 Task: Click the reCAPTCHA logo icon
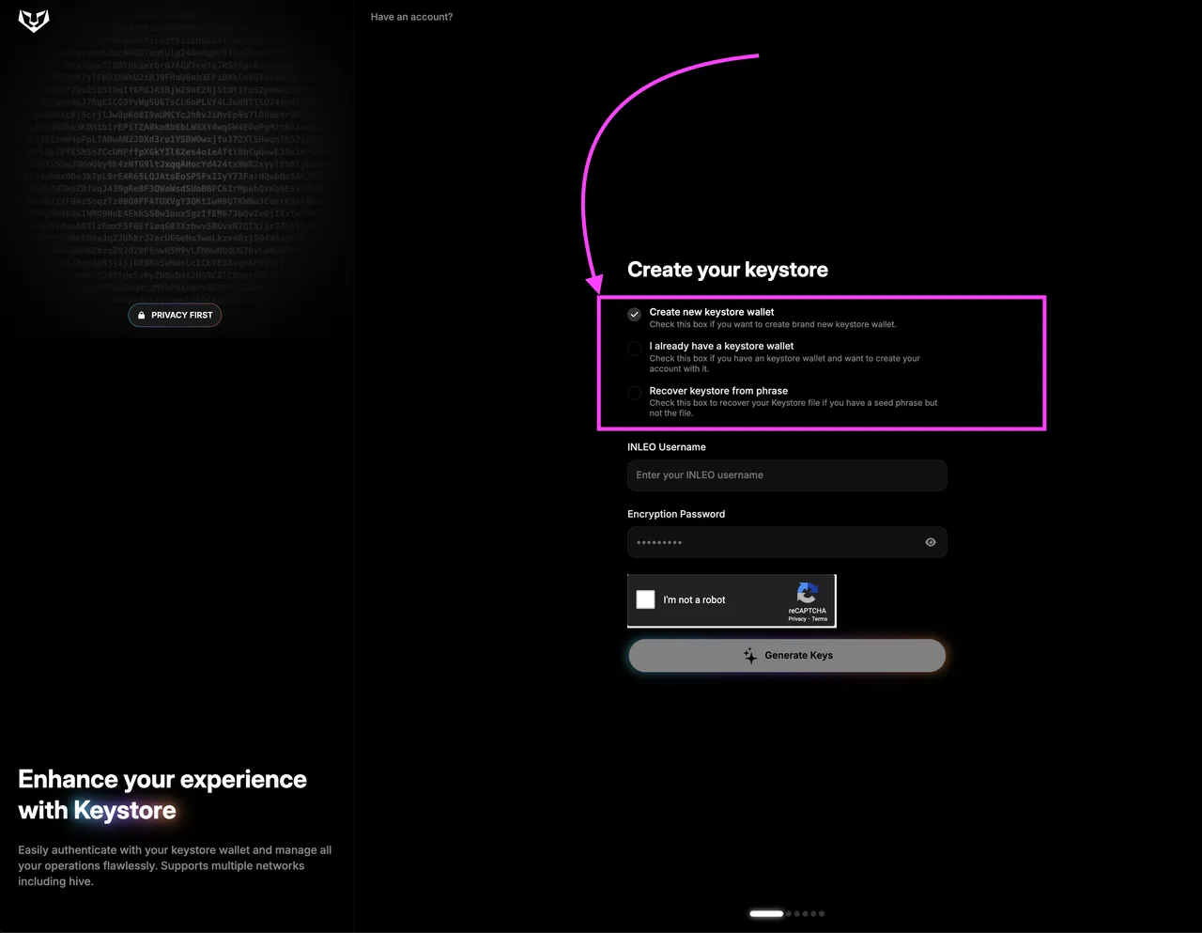pos(808,593)
